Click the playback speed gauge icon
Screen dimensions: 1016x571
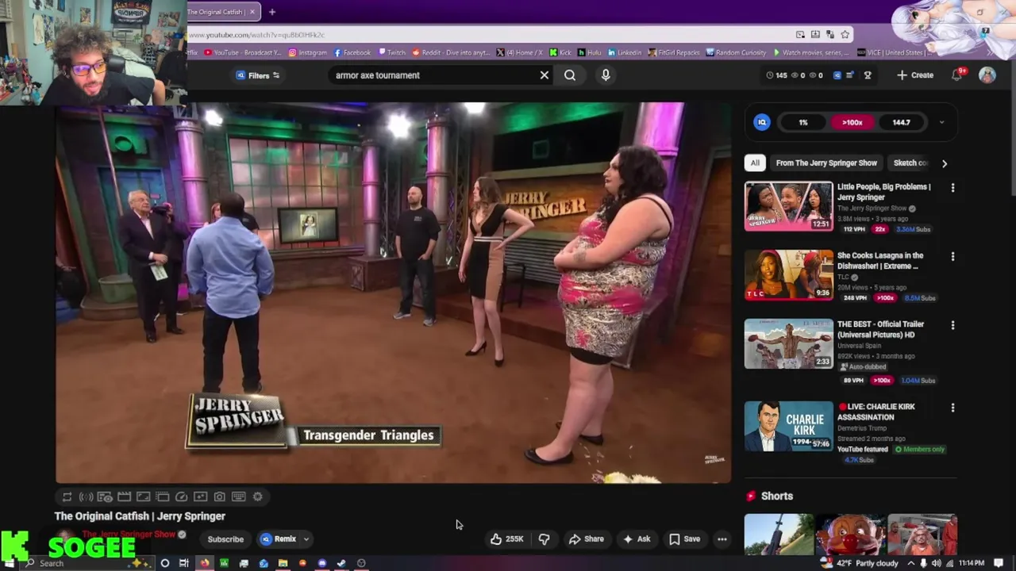coord(181,496)
